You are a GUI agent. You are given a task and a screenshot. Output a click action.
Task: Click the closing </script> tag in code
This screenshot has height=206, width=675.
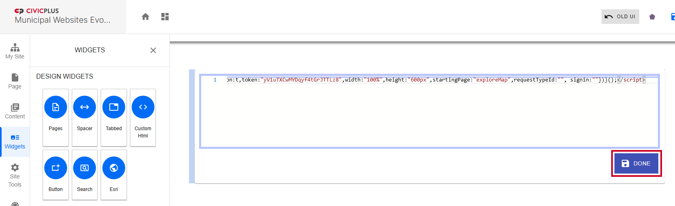[x=631, y=80]
